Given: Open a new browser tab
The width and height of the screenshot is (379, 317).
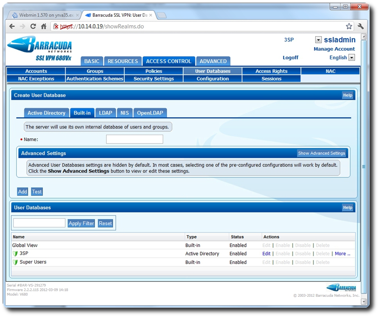Looking at the screenshot, I should [161, 16].
